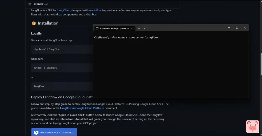The image size is (262, 136).
Task: Close the Command Prompt window
Action: tap(245, 28)
